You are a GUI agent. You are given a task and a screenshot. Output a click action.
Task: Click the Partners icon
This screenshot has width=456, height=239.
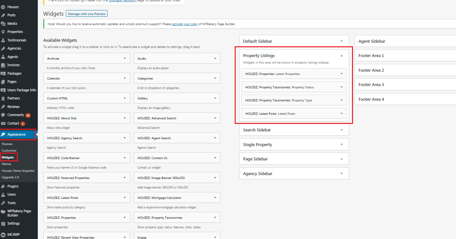click(3, 98)
